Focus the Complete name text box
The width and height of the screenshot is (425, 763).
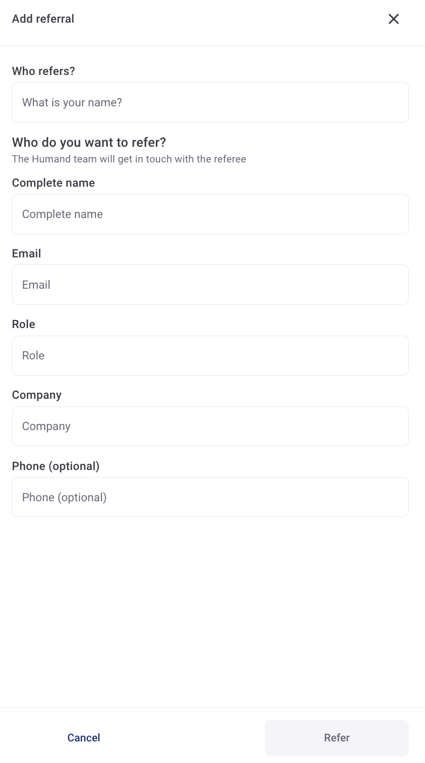[x=210, y=214]
